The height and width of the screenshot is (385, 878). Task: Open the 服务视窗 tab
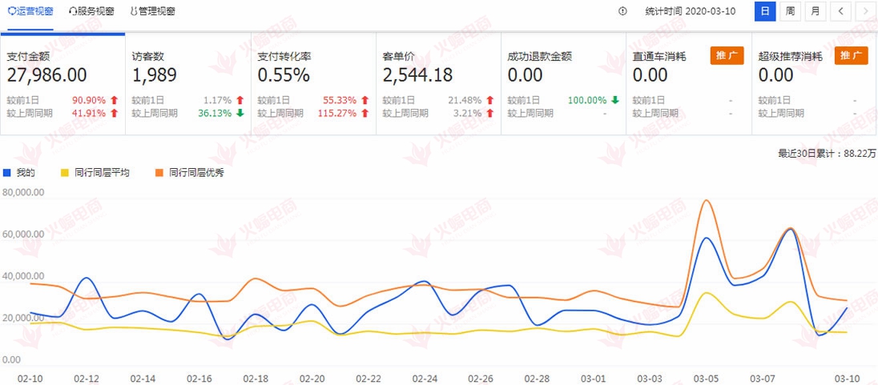(x=91, y=11)
